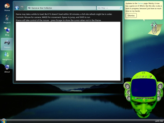Click the Star Collector breadcrumb
Image resolution: width=164 pixels, height=123 pixels.
click(x=46, y=8)
